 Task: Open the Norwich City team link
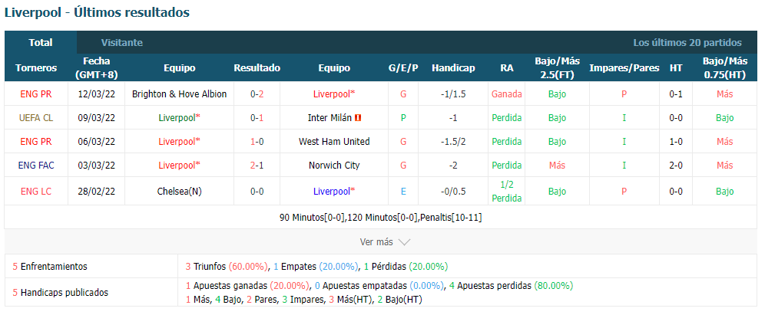tap(334, 165)
